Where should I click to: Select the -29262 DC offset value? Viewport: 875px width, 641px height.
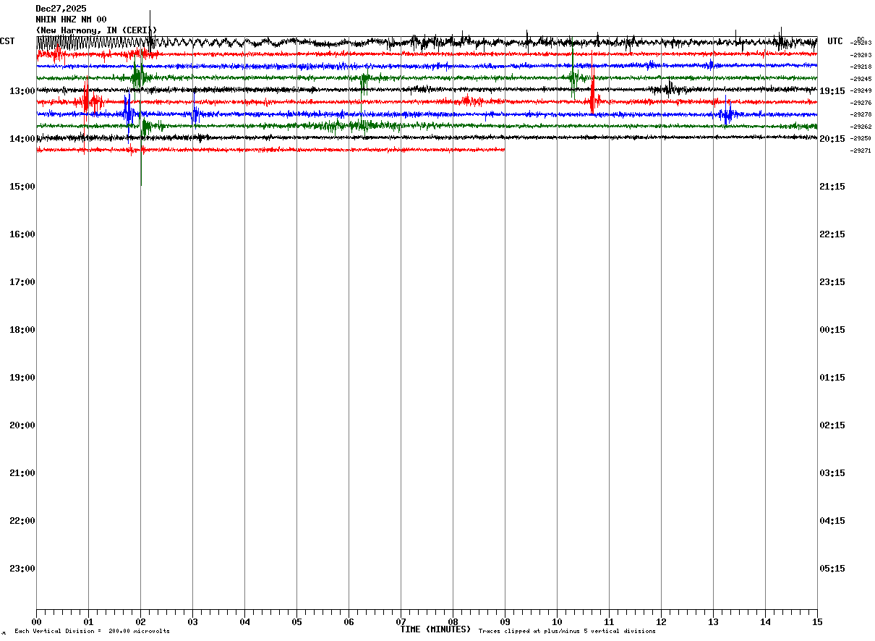click(x=861, y=127)
